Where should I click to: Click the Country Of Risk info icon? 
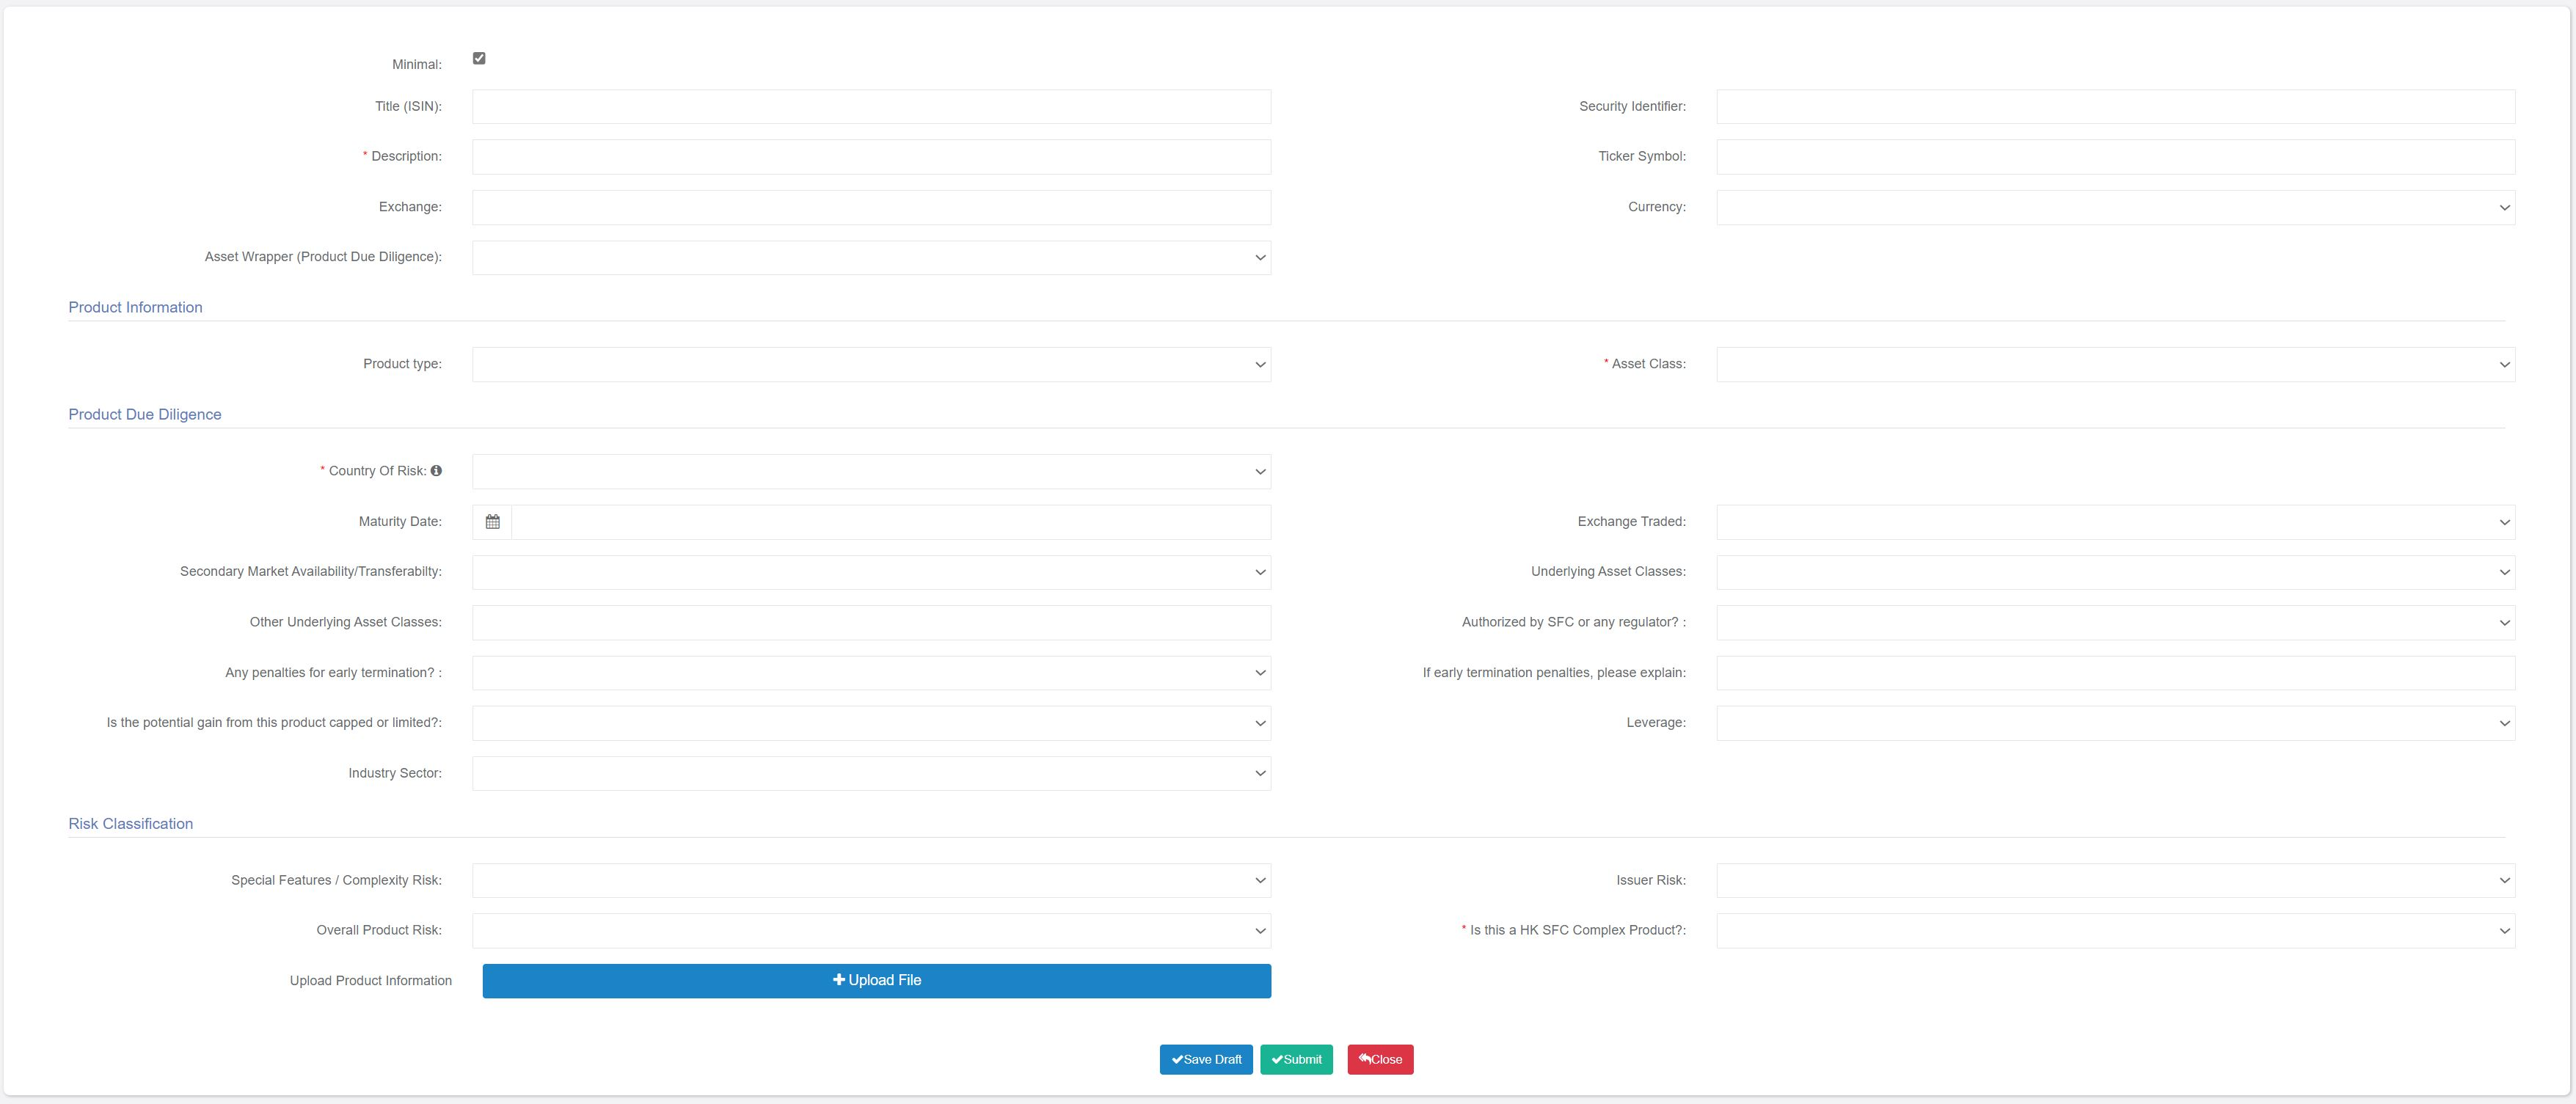point(436,471)
